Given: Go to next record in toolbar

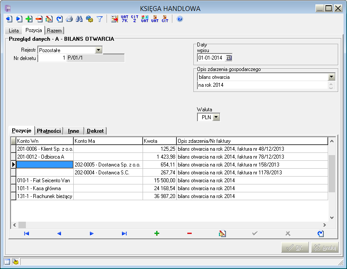Looking at the screenshot, I should [x=19, y=19].
